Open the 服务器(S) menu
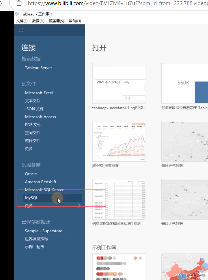Screen dimensions: 208x280 click(x=57, y=21)
